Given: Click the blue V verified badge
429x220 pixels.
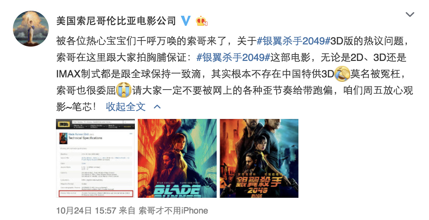Looking at the screenshot, I should click(186, 21).
